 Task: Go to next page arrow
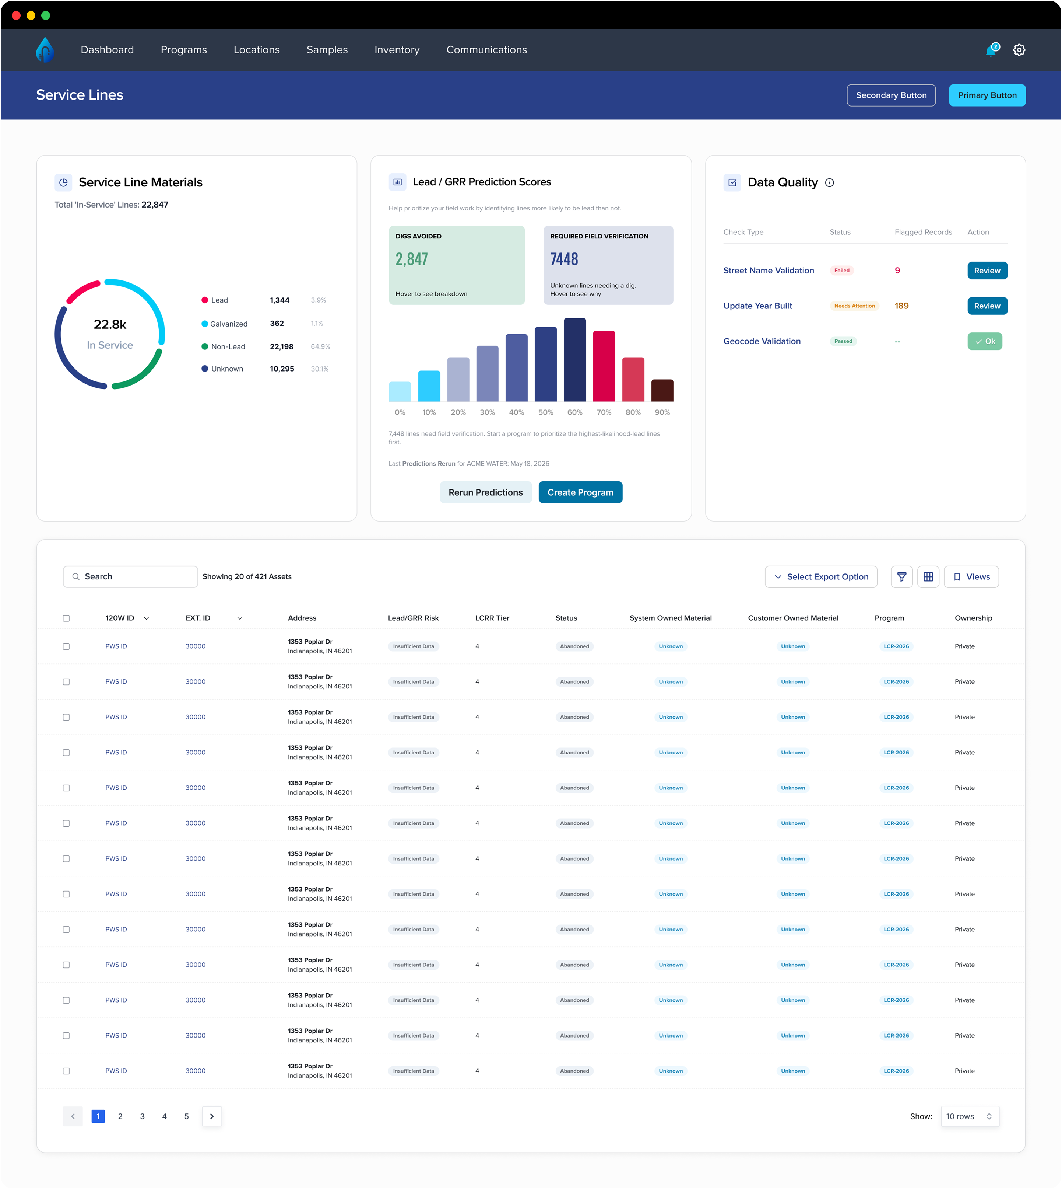tap(212, 1117)
